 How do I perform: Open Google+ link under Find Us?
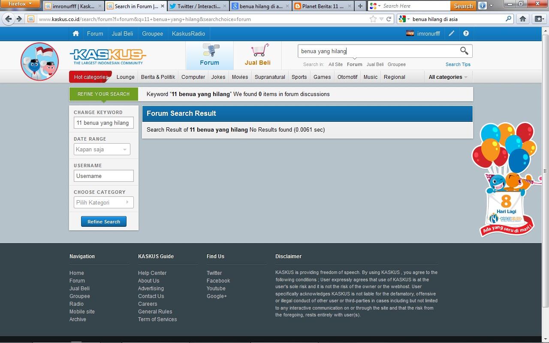point(217,296)
